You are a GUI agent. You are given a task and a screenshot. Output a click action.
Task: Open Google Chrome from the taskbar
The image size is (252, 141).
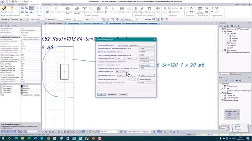point(48,138)
